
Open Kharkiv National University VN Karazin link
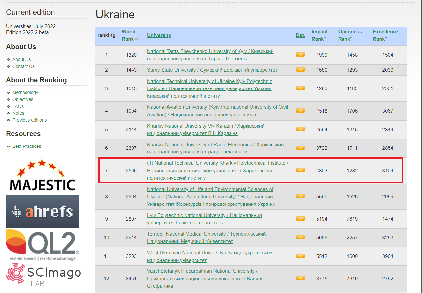click(x=206, y=126)
